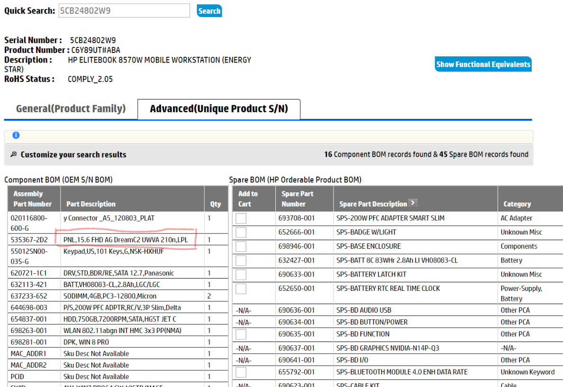This screenshot has height=387, width=563.
Task: Click the blue Search button
Action: [x=209, y=11]
